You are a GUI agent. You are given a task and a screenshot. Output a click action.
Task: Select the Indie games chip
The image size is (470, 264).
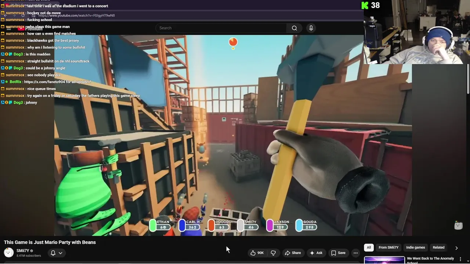[x=416, y=247]
